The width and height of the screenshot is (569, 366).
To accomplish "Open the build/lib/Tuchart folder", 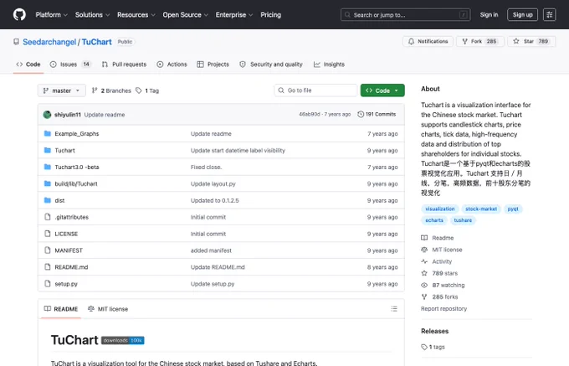I will click(76, 183).
